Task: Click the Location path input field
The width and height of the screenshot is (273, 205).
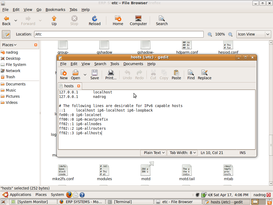Action: [119, 34]
